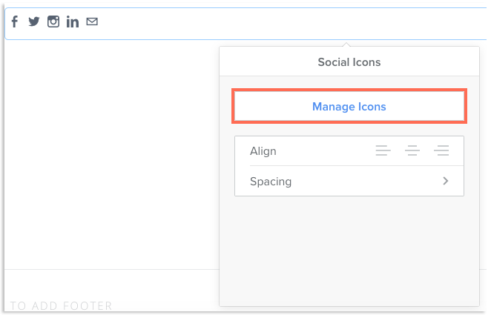491x315 pixels.
Task: Click empty space between Manage Icons and Align
Action: pos(349,129)
